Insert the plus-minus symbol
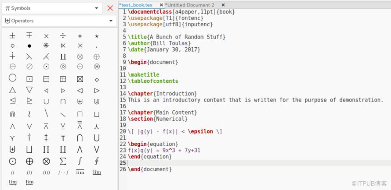This screenshot has height=190, width=391. [12, 36]
